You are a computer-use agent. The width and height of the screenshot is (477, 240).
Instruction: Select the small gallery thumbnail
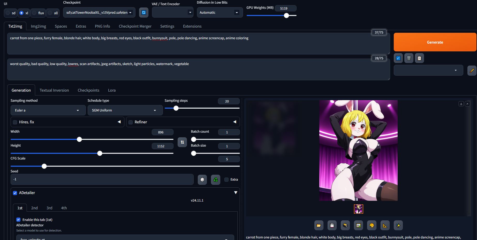(358, 209)
